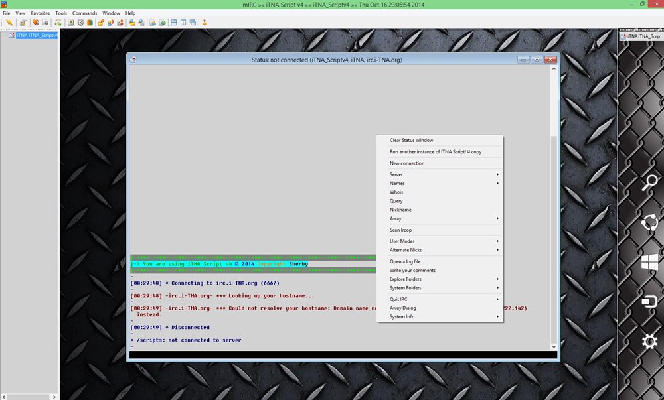Open the Channels list toolbar icon

pos(45,23)
